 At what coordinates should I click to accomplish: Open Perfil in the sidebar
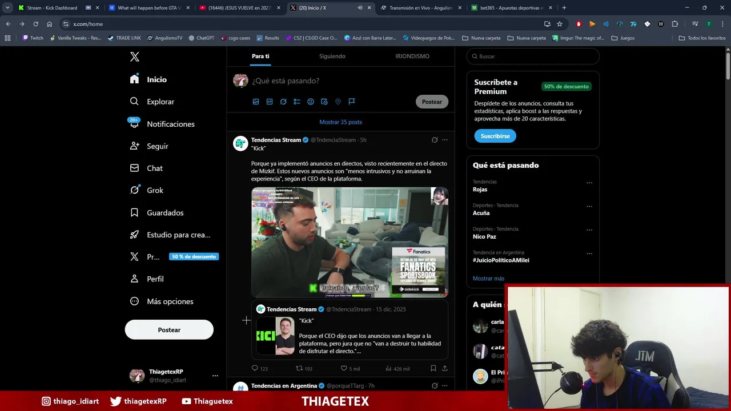point(147,279)
